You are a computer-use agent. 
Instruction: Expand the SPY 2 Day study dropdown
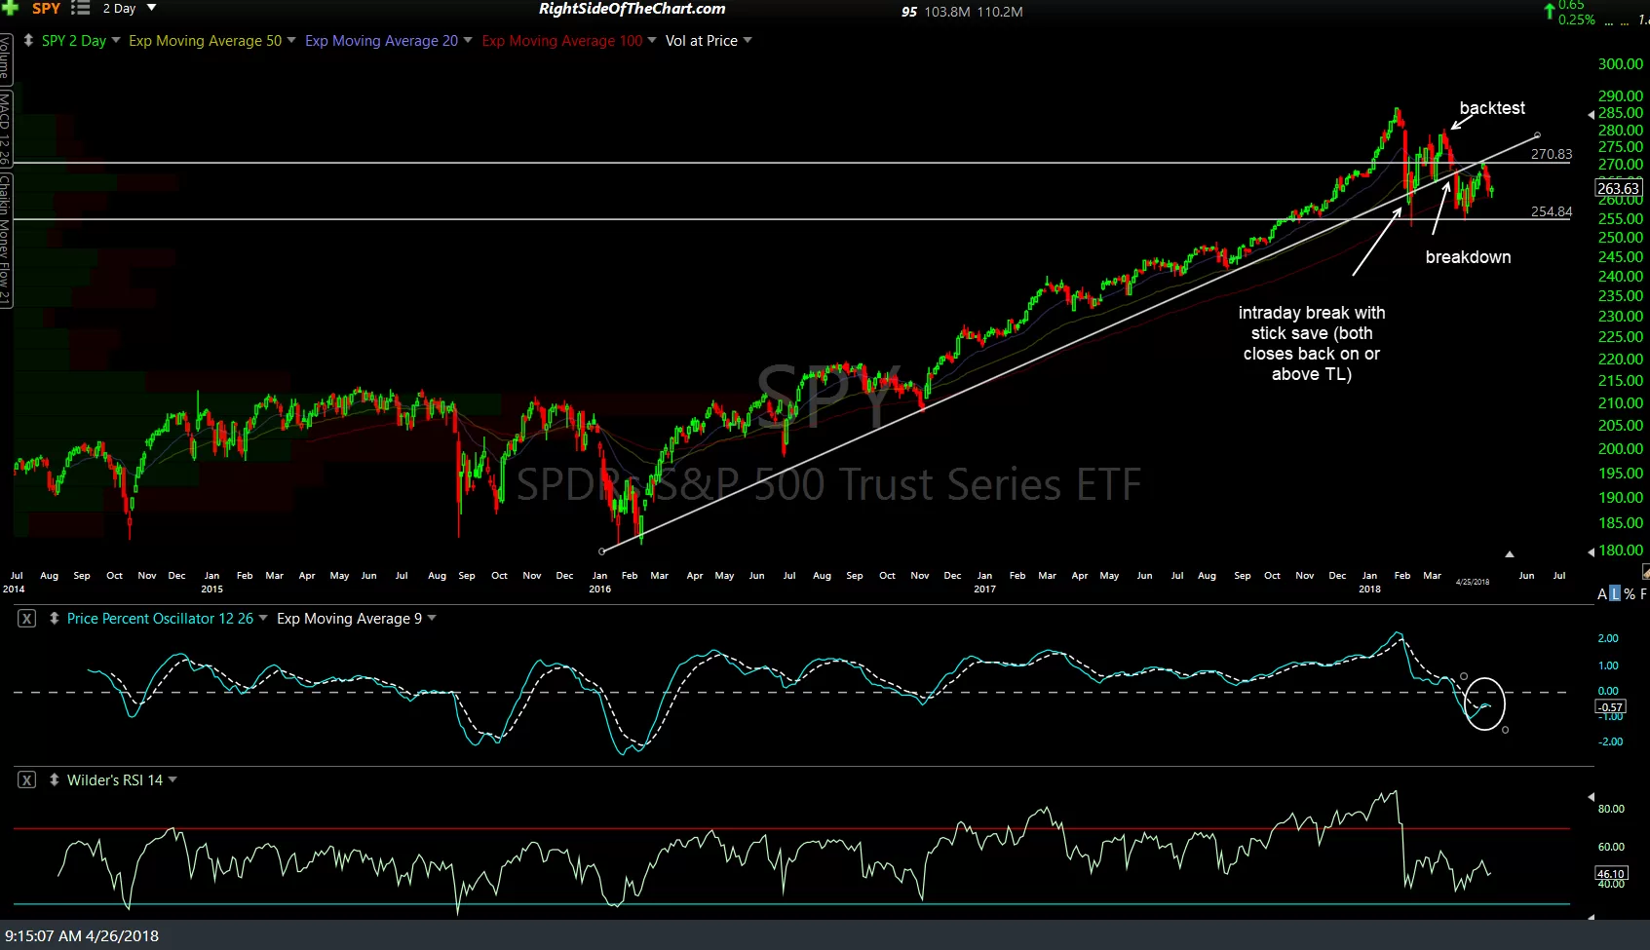pos(116,40)
